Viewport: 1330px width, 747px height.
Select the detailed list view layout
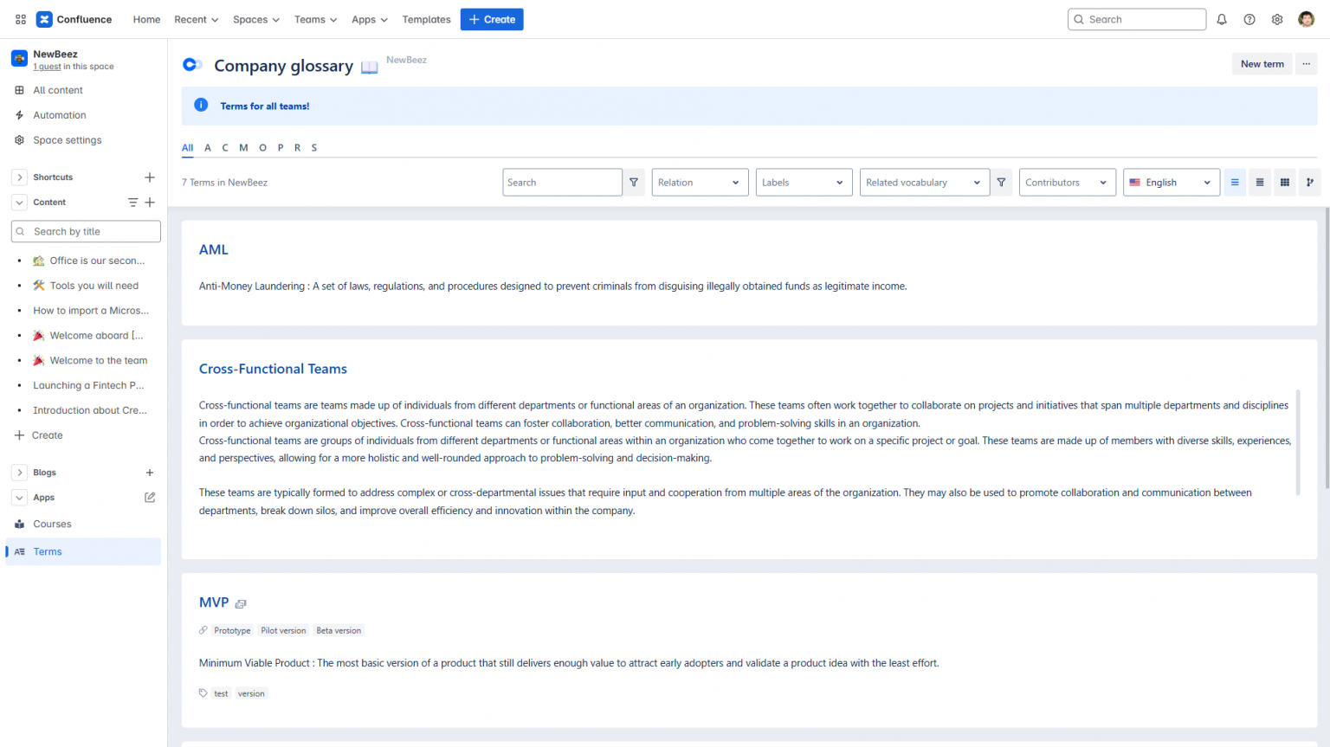1260,182
